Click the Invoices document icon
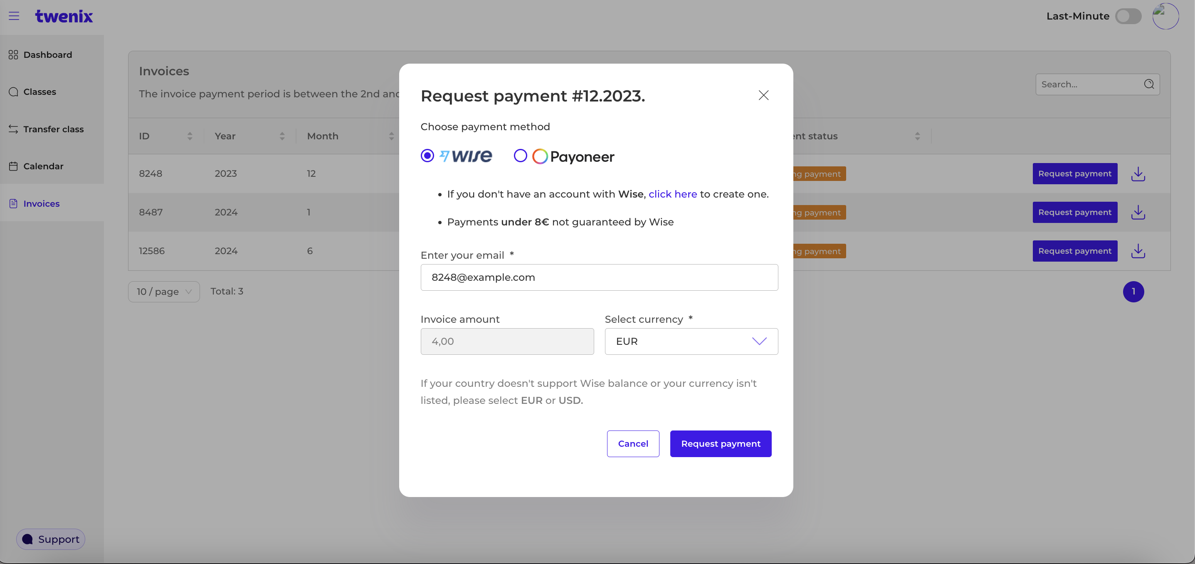 point(13,203)
